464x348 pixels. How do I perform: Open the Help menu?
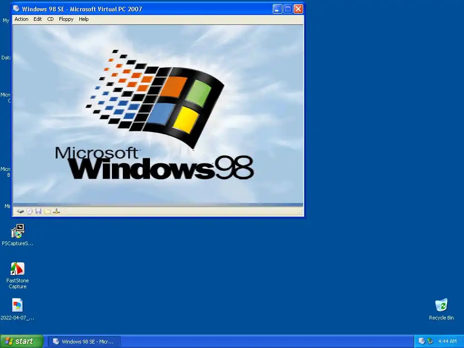tap(83, 19)
